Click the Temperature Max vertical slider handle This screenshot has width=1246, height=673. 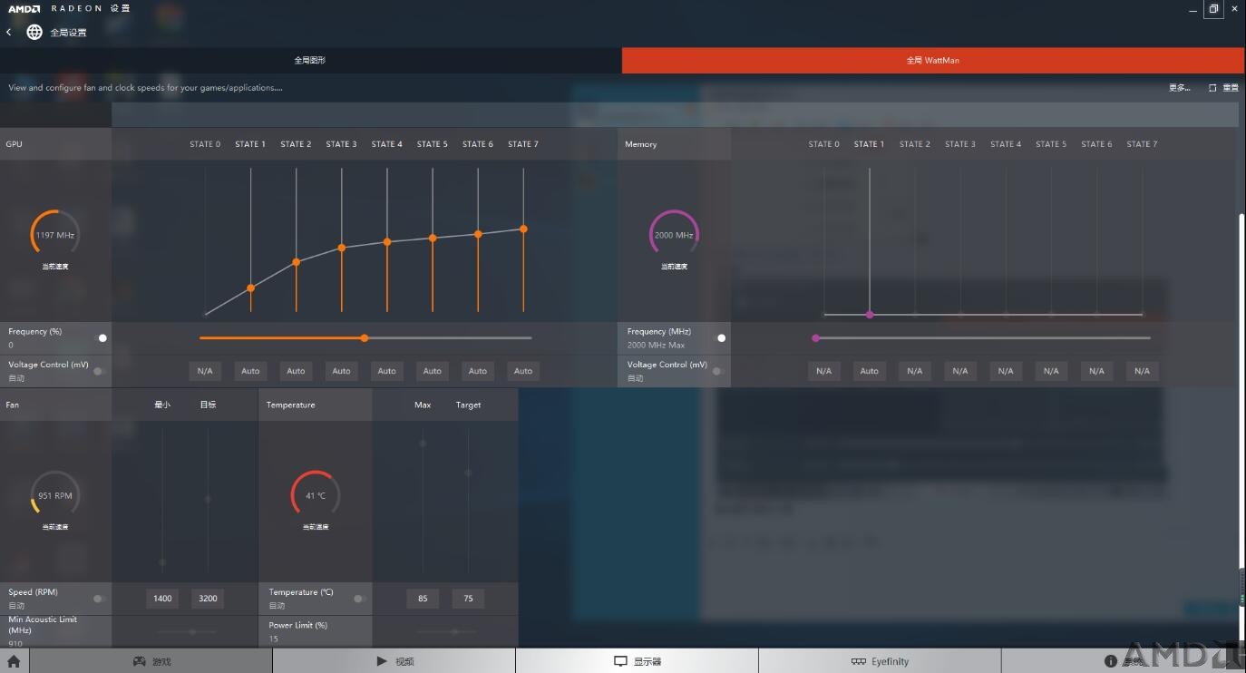[423, 444]
